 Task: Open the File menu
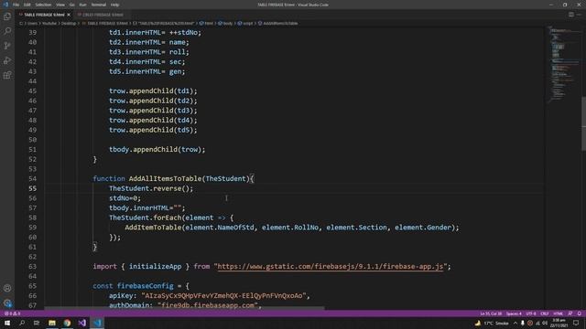coord(16,5)
